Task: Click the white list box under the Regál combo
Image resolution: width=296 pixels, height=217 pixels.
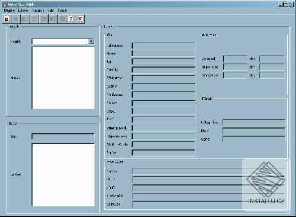Action: point(63,78)
